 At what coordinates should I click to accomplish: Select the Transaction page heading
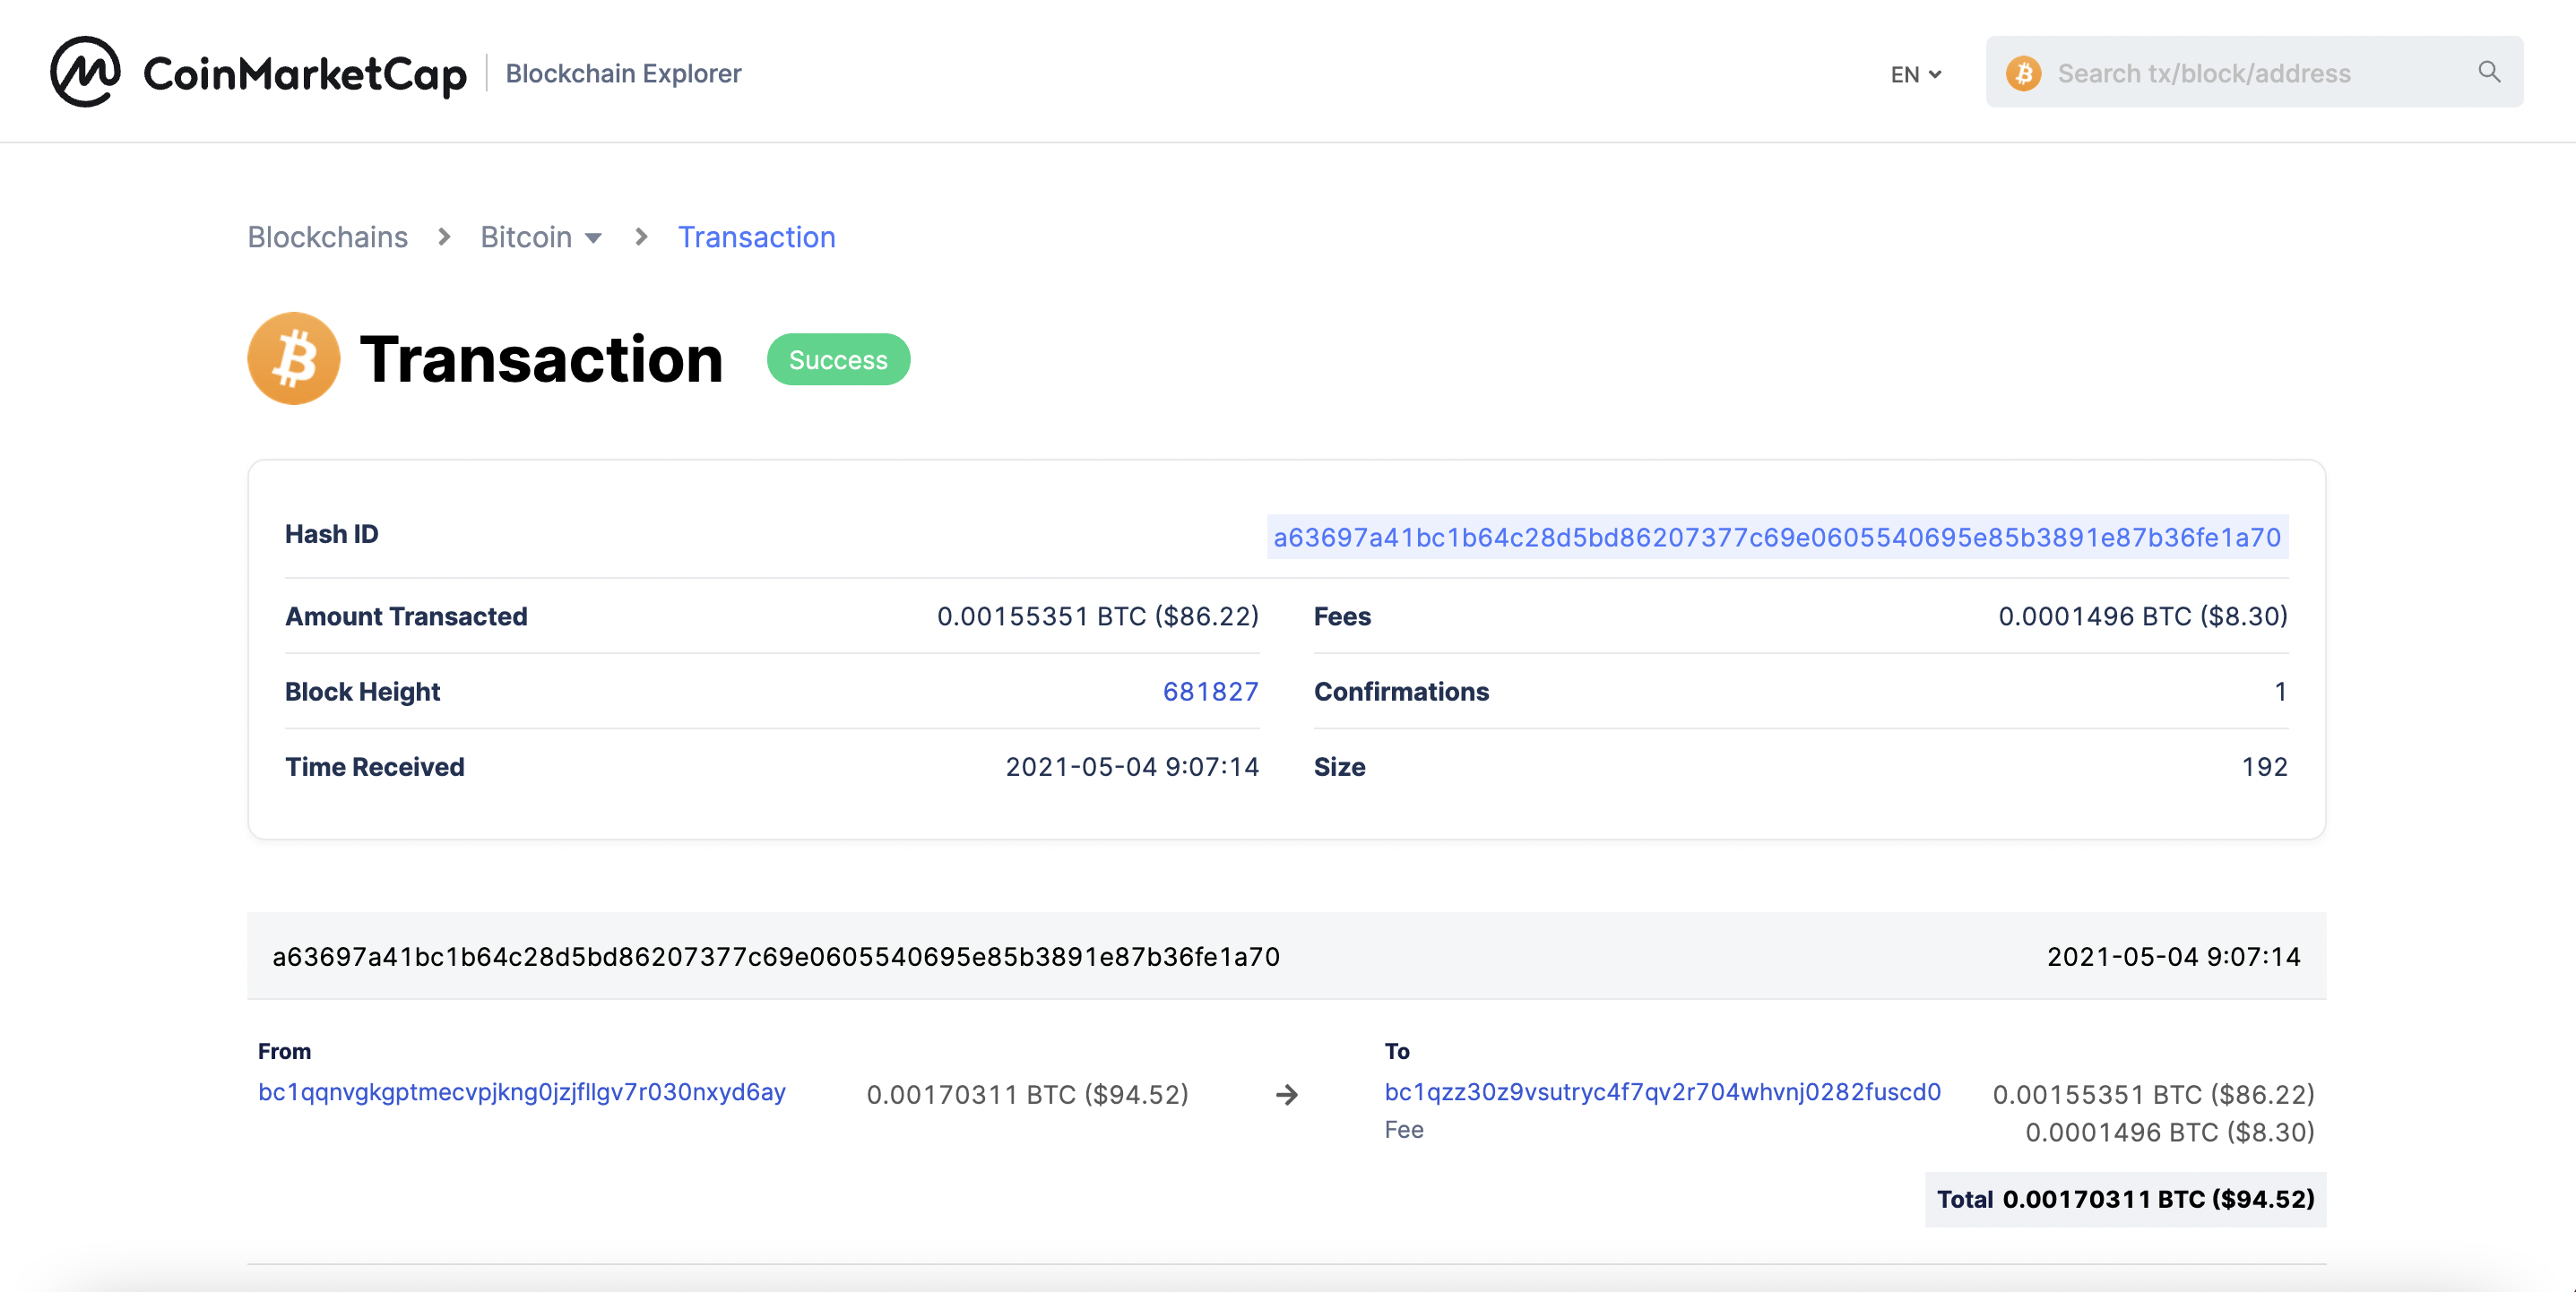(x=541, y=359)
